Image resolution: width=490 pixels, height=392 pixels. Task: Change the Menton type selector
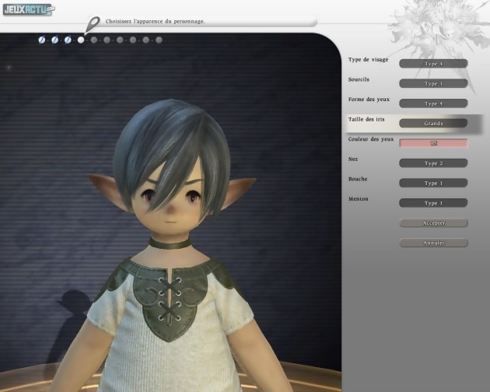[433, 203]
